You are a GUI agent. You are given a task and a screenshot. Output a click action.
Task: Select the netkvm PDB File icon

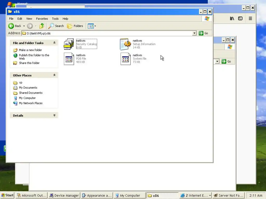pos(69,59)
